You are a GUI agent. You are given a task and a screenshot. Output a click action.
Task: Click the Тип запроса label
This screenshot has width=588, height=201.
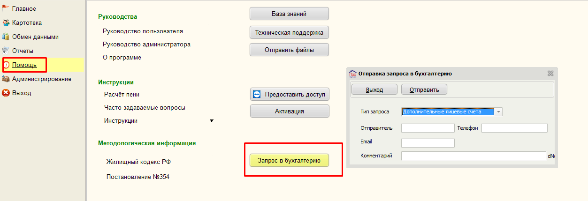pyautogui.click(x=374, y=112)
